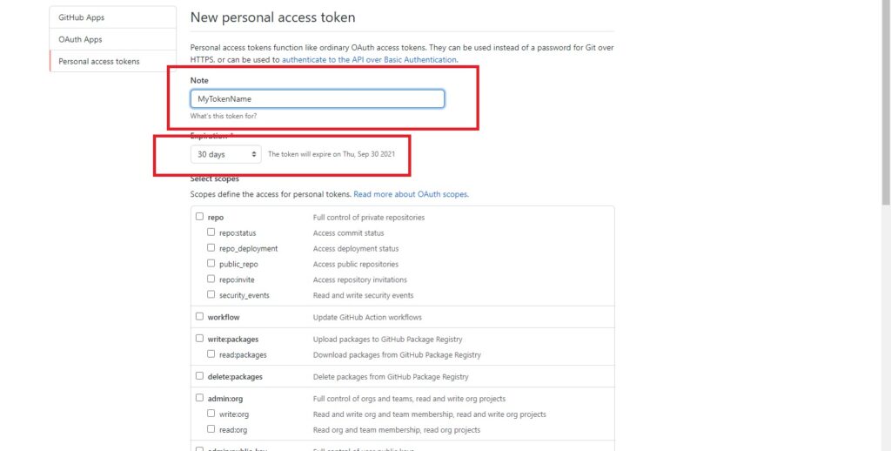Viewport: 891px width, 451px height.
Task: Tick the repo_deployment scope checkbox
Action: tap(211, 248)
